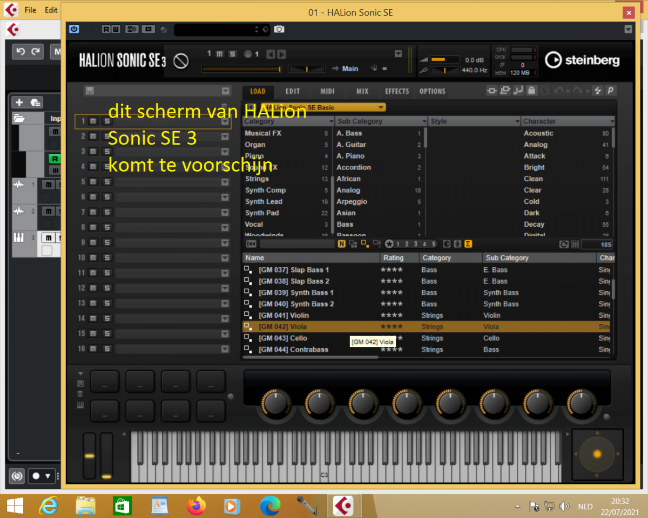Open the multi-program preset dropdown above slot list

pos(225,91)
